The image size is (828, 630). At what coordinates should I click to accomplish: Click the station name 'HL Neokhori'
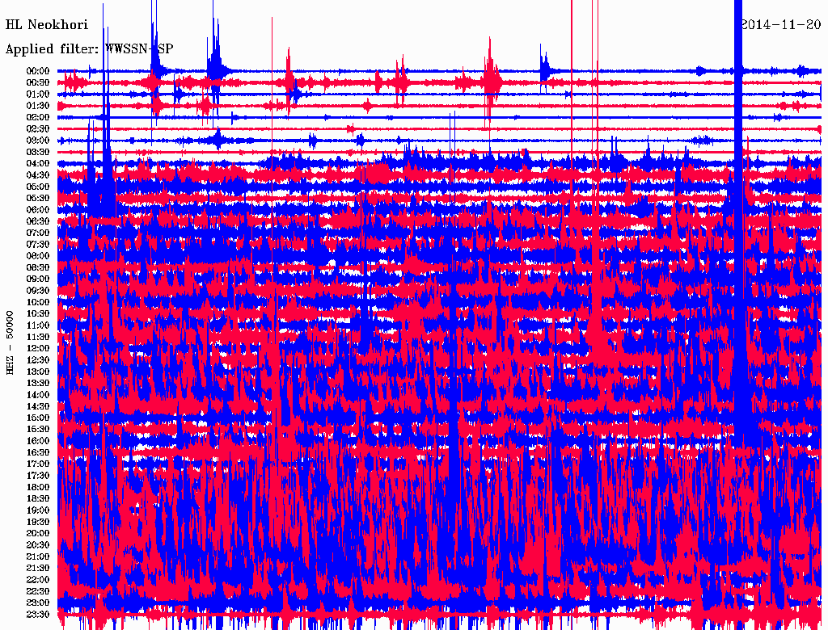[x=46, y=25]
